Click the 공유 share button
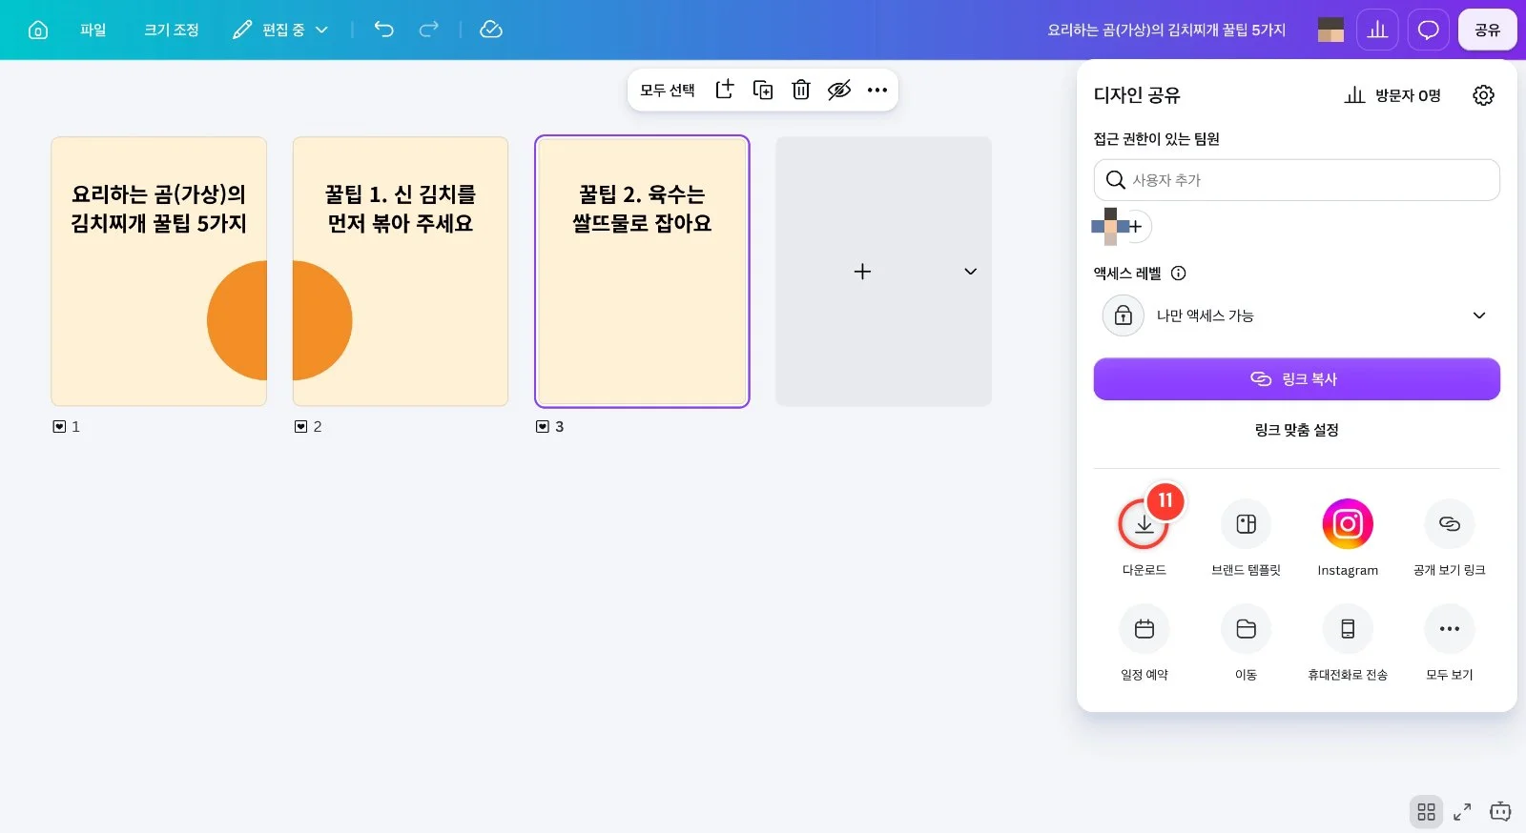 (1488, 30)
